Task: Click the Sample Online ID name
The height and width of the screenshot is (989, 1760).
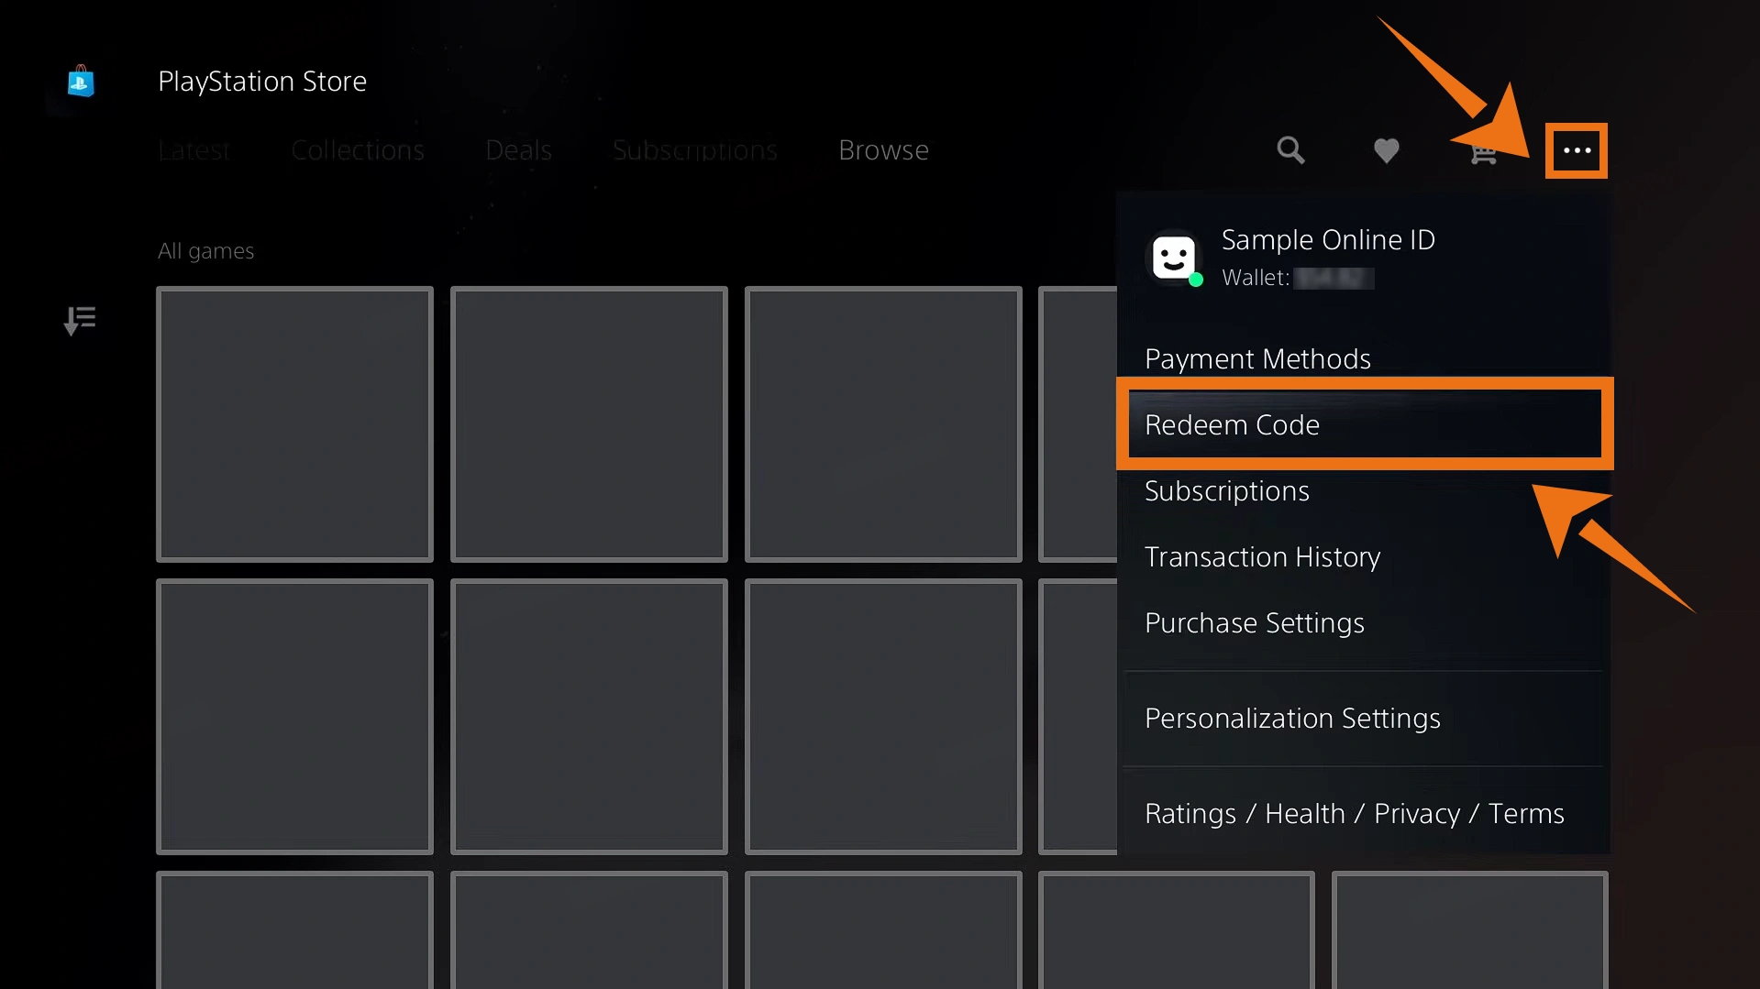Action: 1328,240
